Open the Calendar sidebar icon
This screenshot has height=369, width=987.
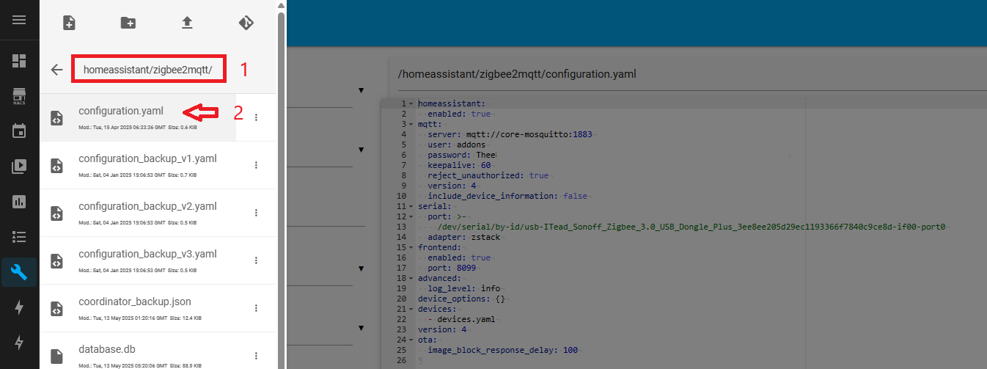point(19,131)
